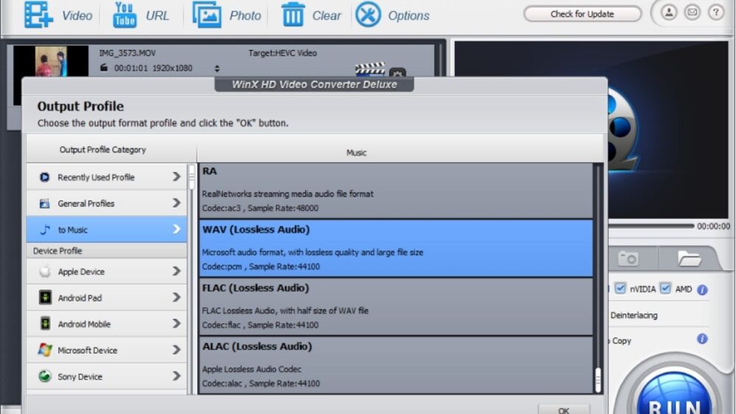
Task: Click the Sony Device icon
Action: 45,376
